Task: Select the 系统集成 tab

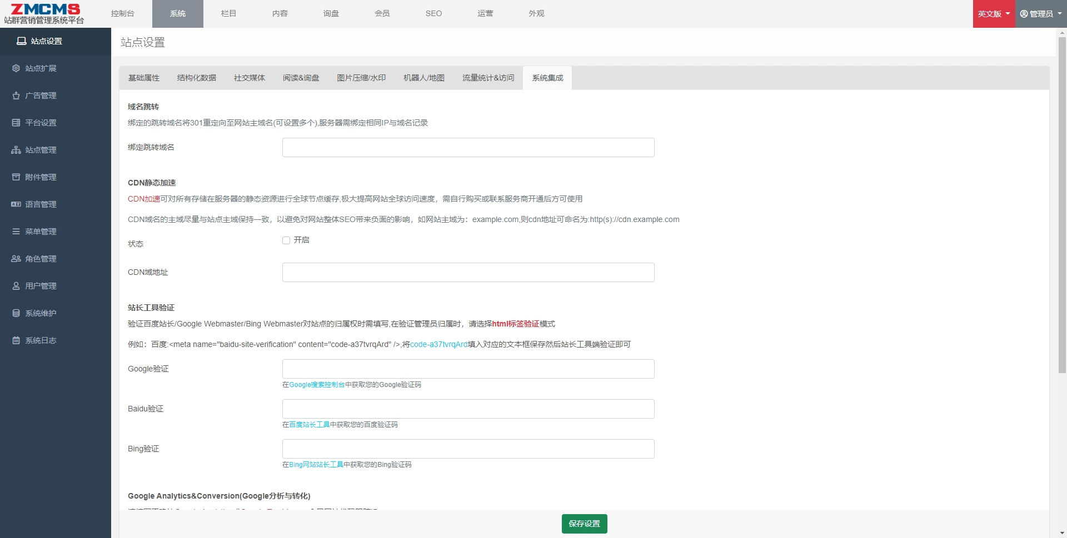Action: pos(548,78)
